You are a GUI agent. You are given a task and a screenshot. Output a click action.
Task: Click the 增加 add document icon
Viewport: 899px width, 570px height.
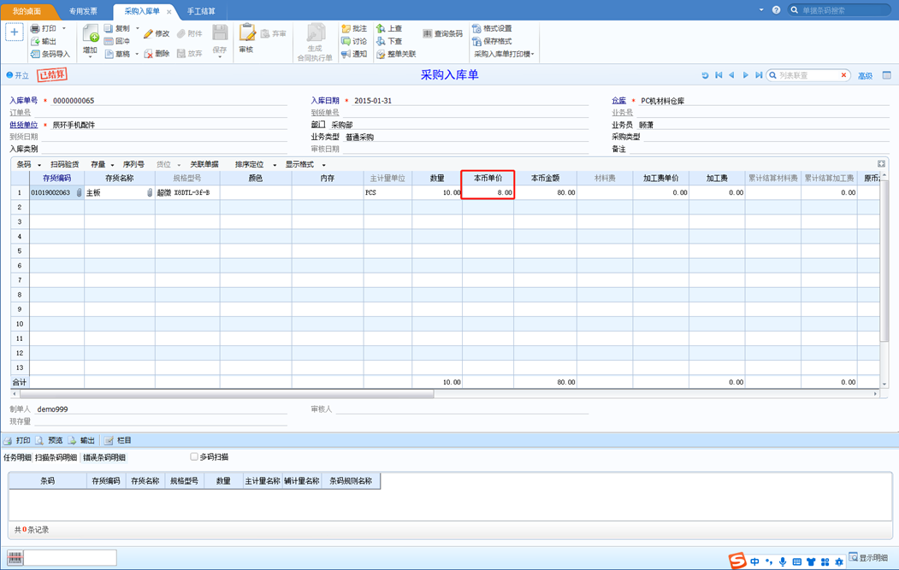(x=91, y=34)
